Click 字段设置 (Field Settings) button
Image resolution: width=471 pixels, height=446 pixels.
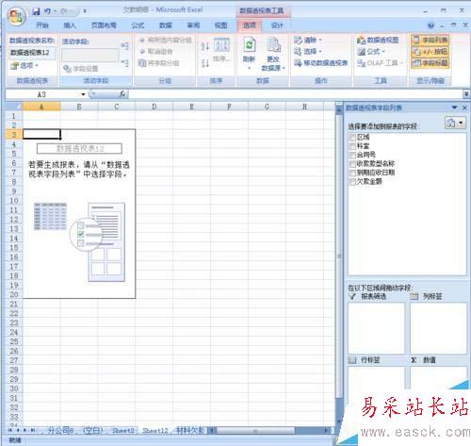[x=81, y=69]
